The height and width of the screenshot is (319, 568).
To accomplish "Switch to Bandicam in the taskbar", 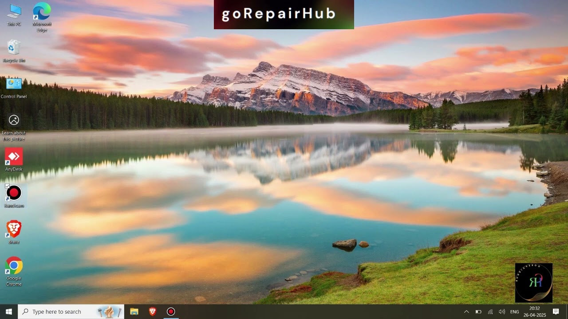I will click(171, 311).
